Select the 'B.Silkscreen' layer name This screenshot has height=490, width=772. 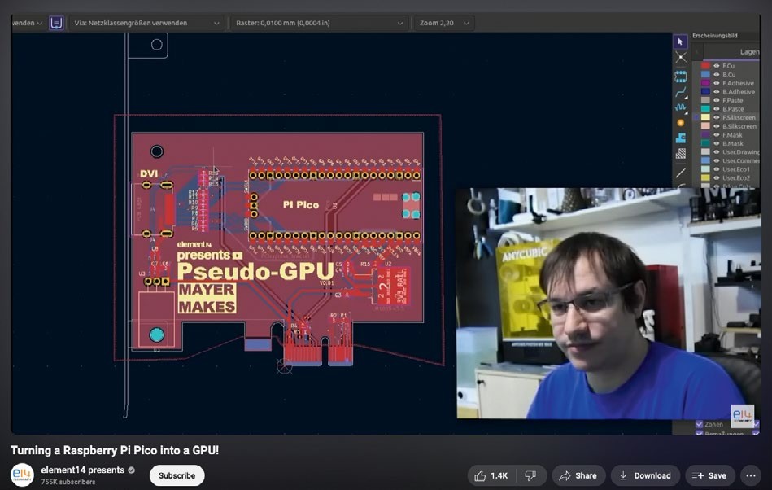tap(739, 126)
